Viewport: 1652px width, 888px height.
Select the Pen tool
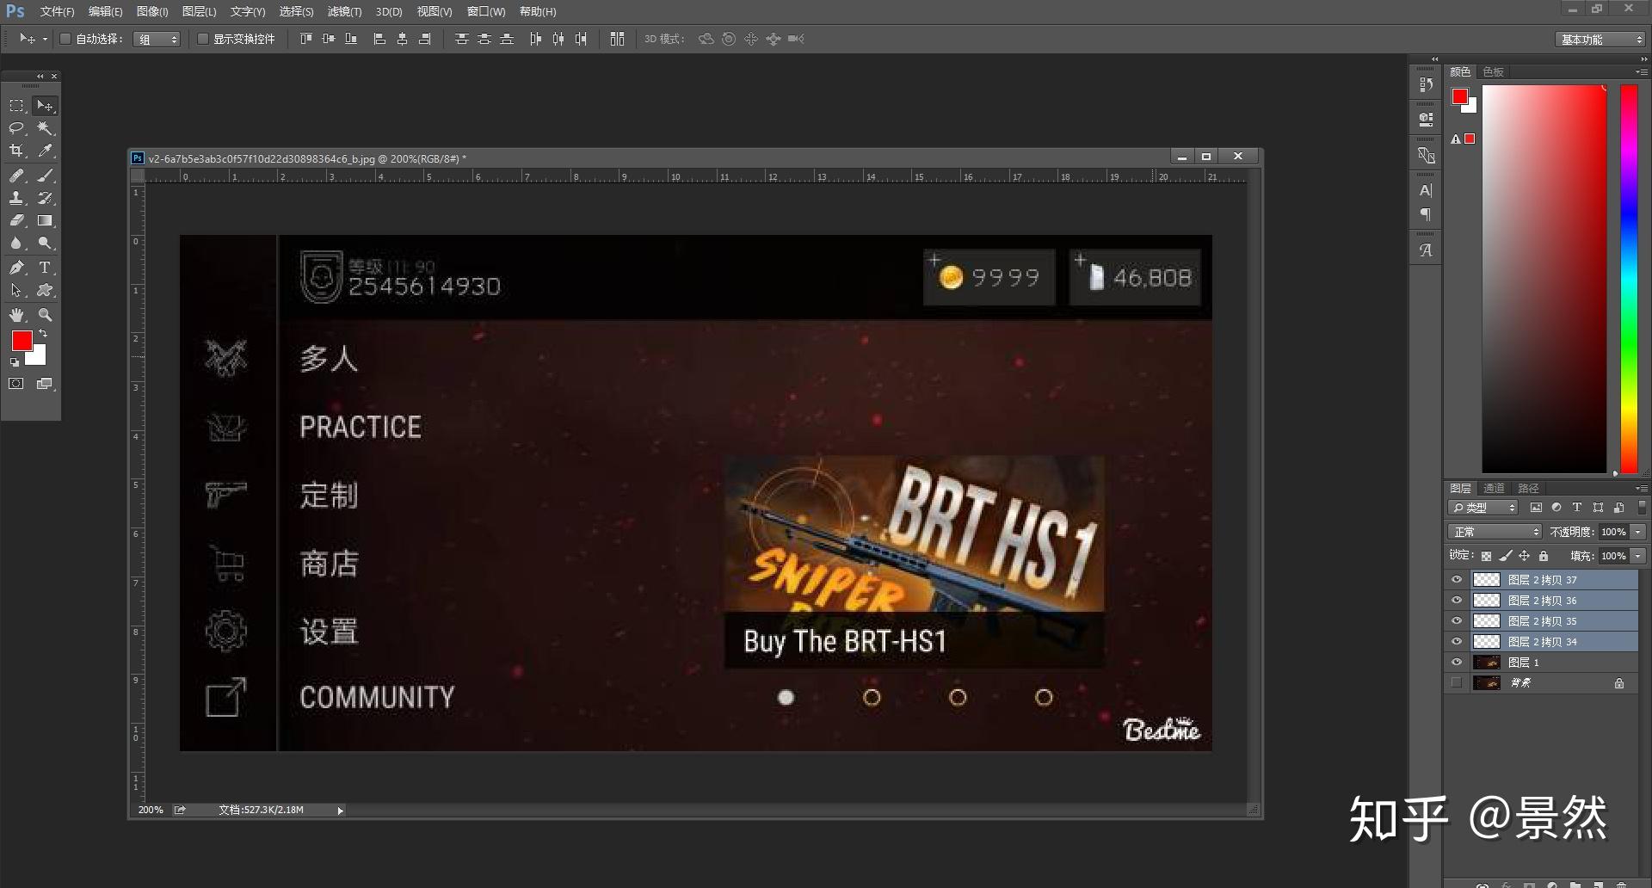tap(16, 268)
